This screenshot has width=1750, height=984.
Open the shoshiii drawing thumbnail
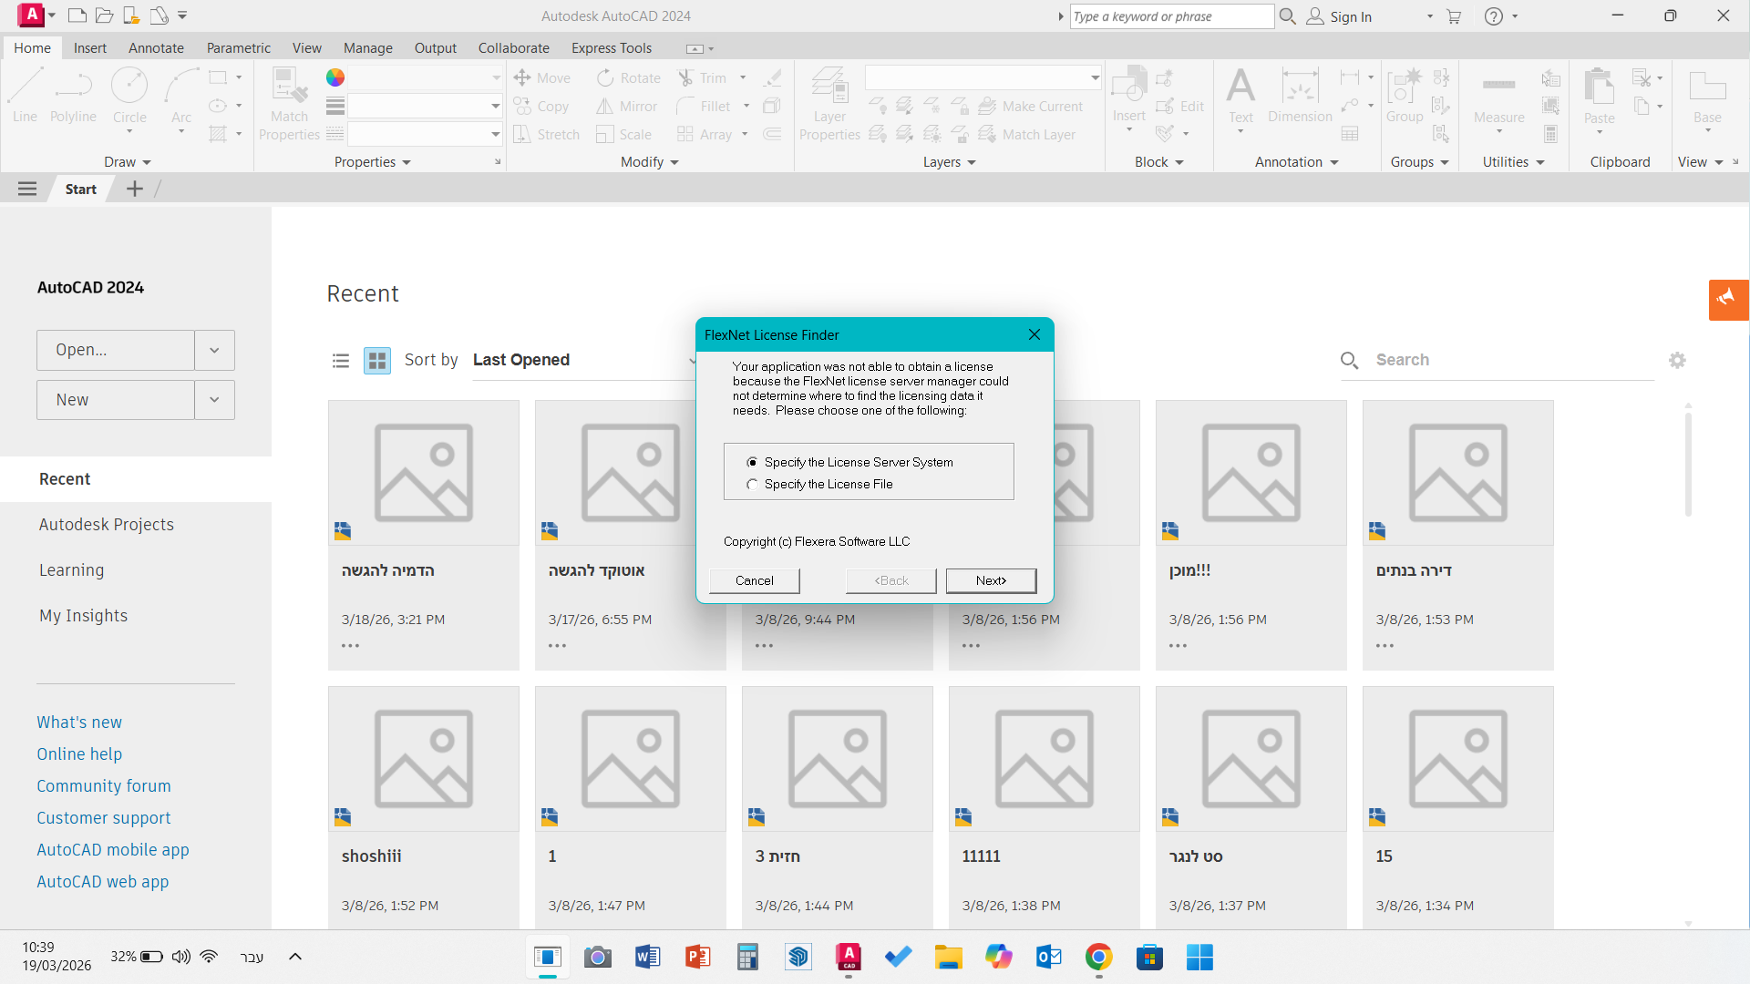coord(424,759)
